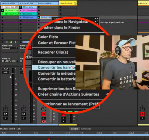Screen dimensions: 149x140
Task: Grab the track 17 volume fader handle
Action: click(11, 77)
